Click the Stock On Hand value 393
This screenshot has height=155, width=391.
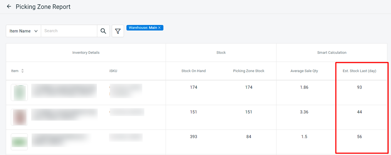coord(193,137)
